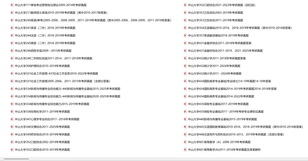Click the horizontal scrollbar thumb at bottom

pyautogui.click(x=17, y=159)
